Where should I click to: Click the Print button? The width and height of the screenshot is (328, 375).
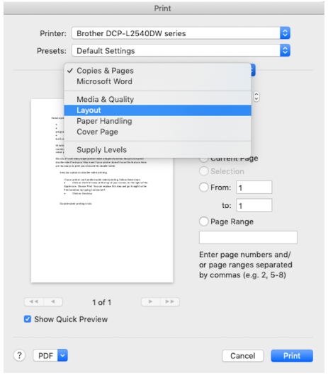[x=292, y=356]
